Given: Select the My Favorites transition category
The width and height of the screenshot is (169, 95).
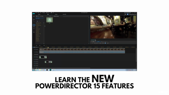Looking at the screenshot, I should coord(38,23).
